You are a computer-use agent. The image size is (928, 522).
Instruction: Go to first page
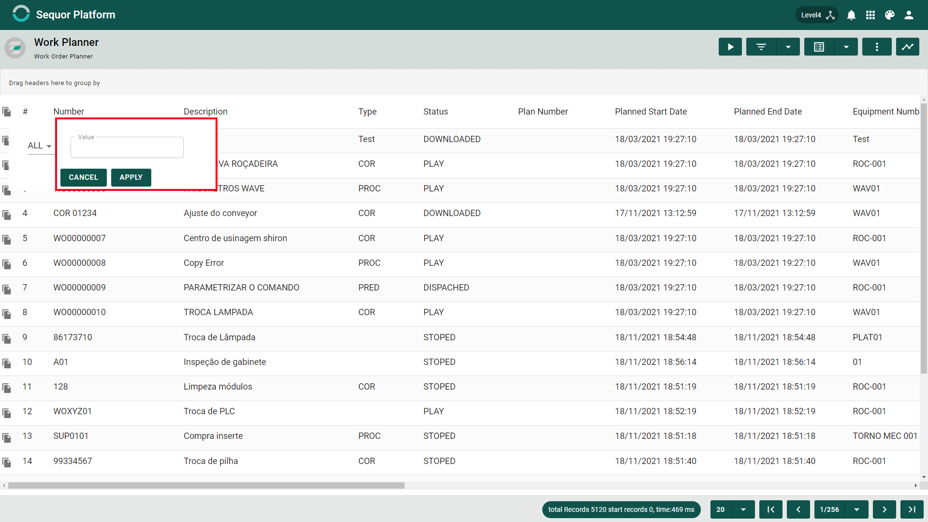(x=771, y=509)
